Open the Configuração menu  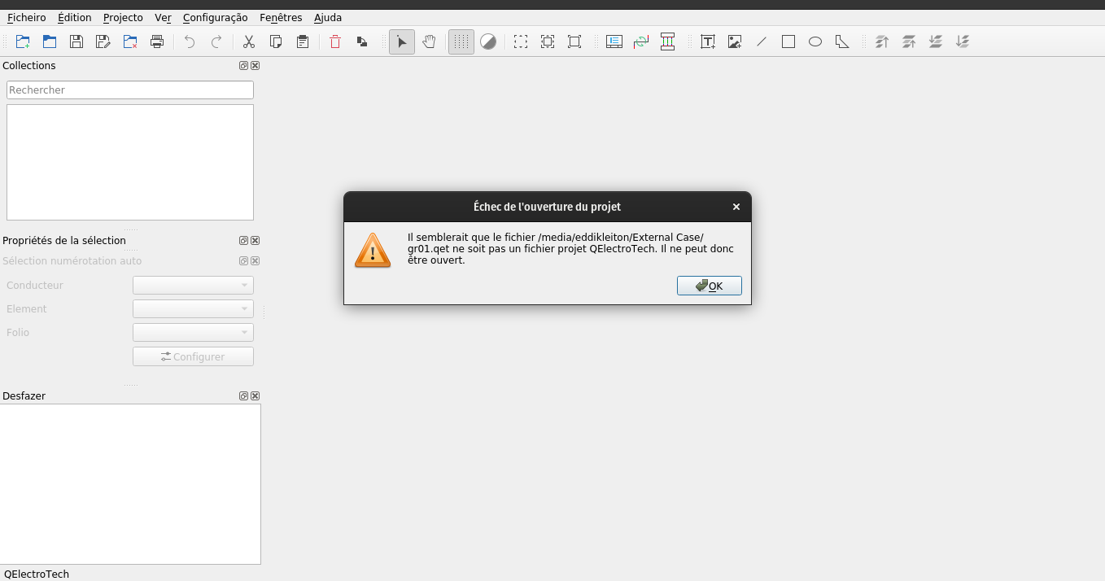215,17
